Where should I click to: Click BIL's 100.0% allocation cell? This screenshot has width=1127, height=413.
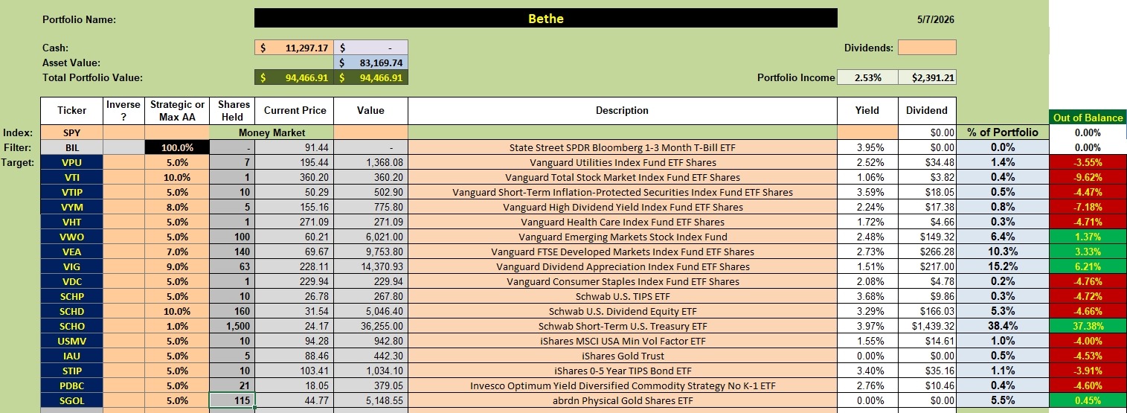point(177,147)
